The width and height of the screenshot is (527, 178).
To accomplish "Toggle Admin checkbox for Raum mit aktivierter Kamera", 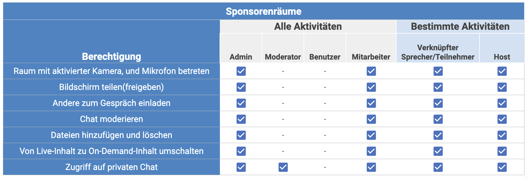I will pos(241,71).
